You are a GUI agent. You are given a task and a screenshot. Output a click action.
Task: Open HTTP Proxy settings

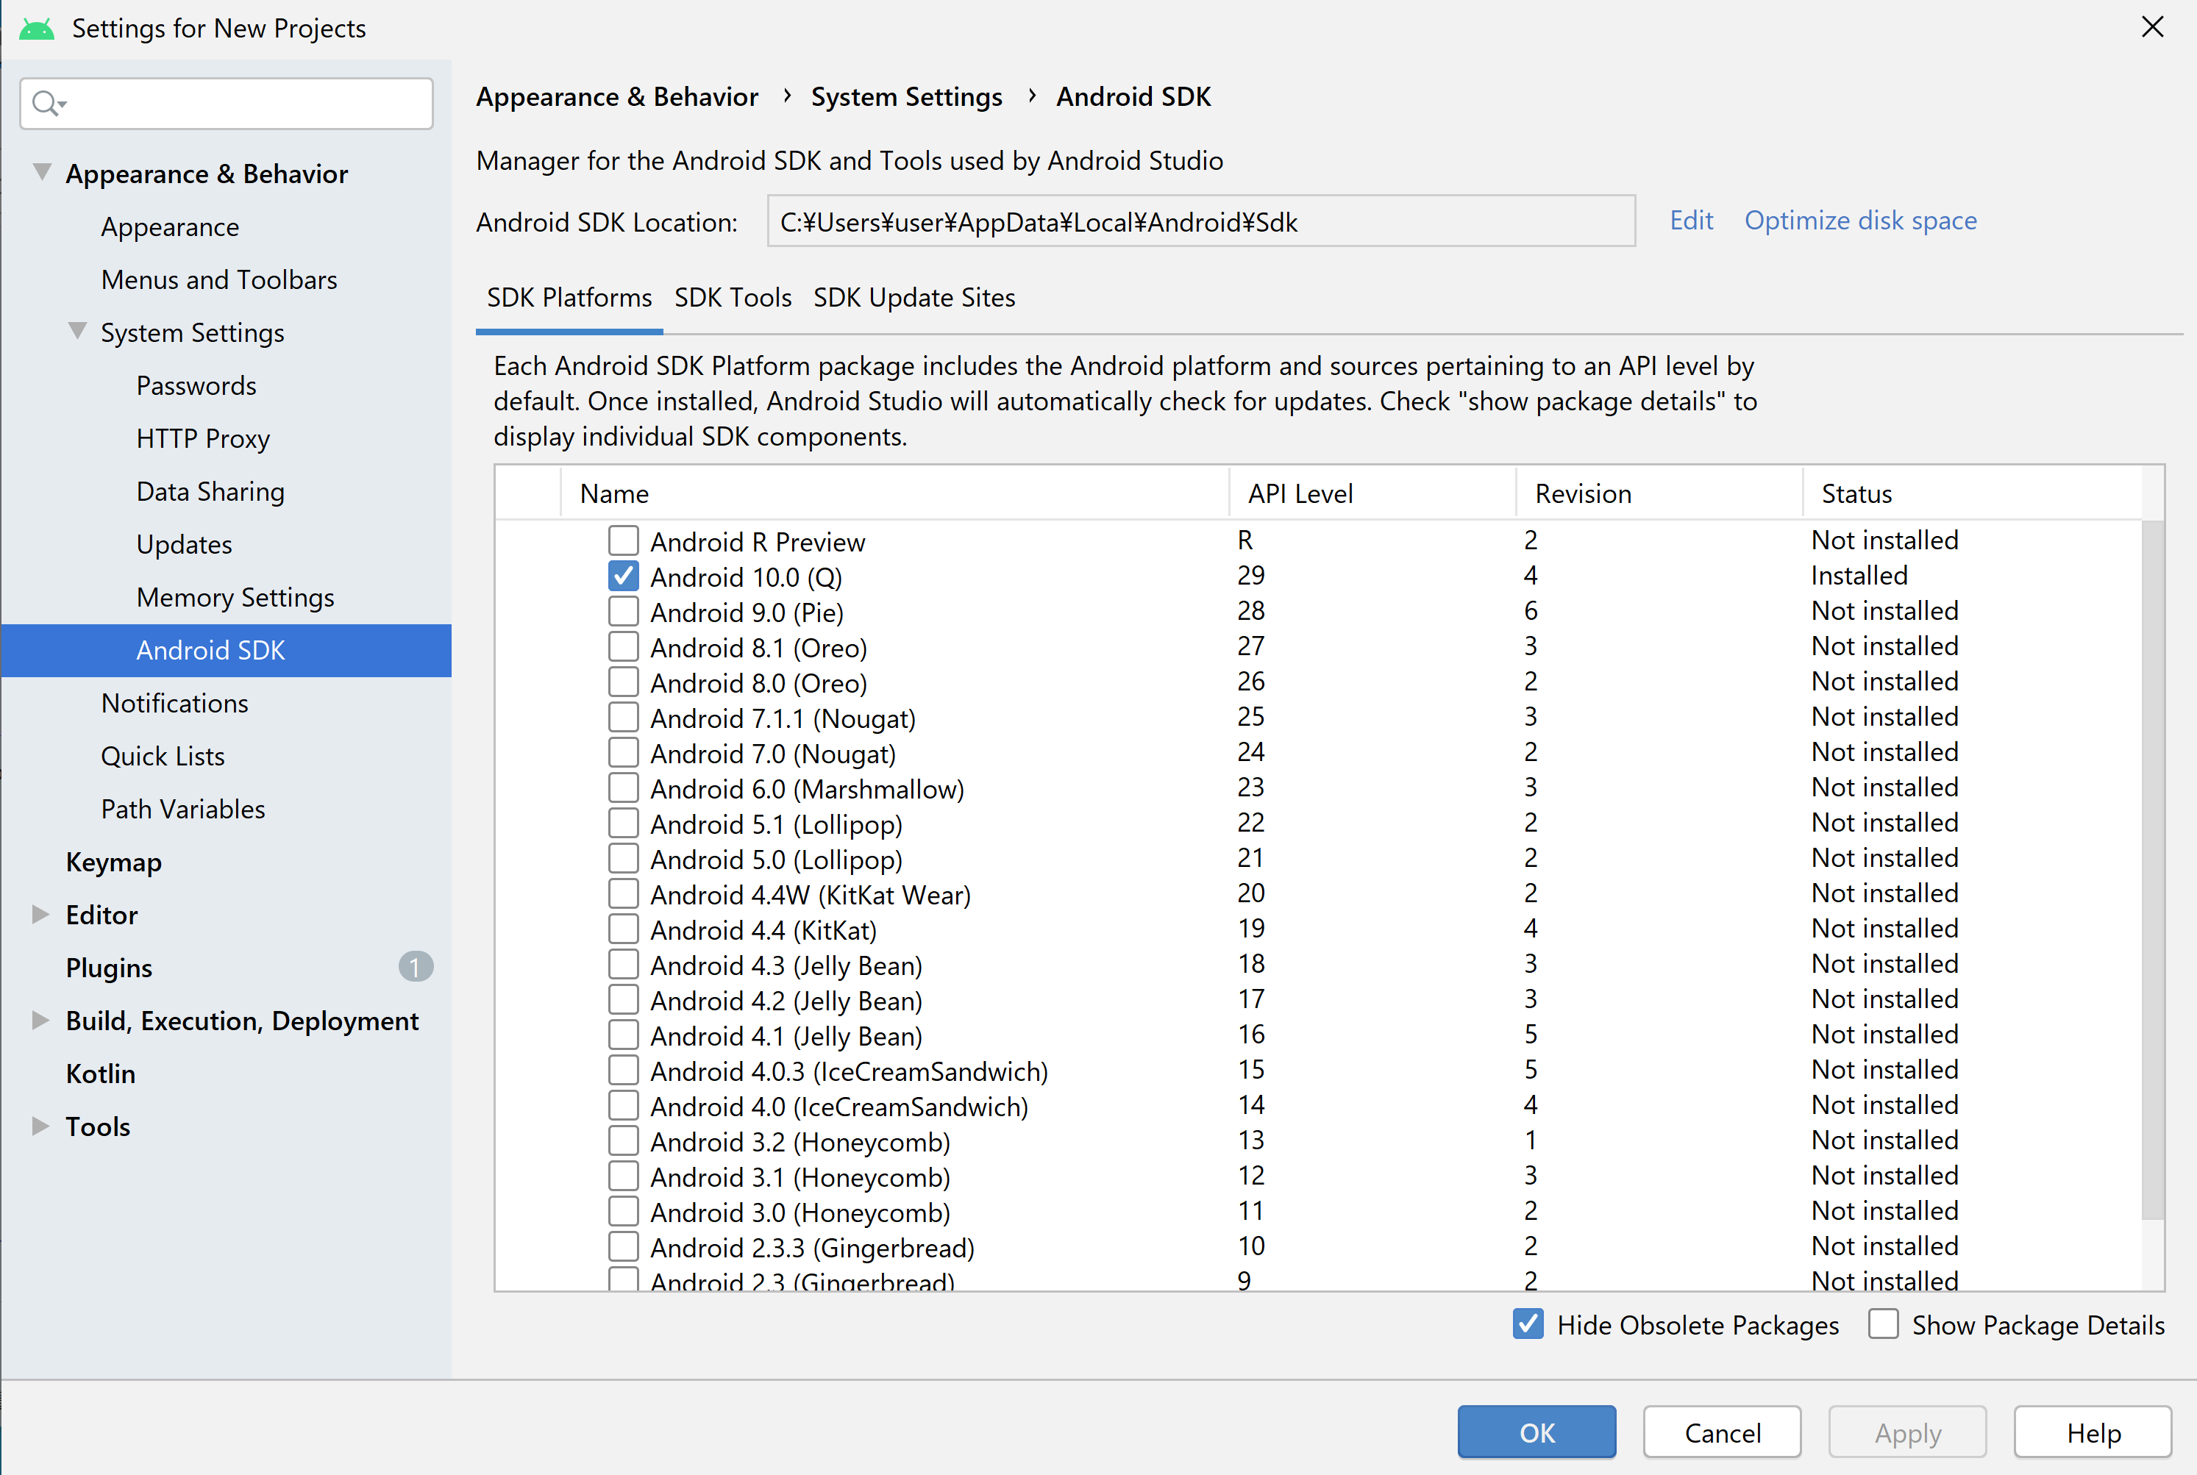click(x=203, y=438)
